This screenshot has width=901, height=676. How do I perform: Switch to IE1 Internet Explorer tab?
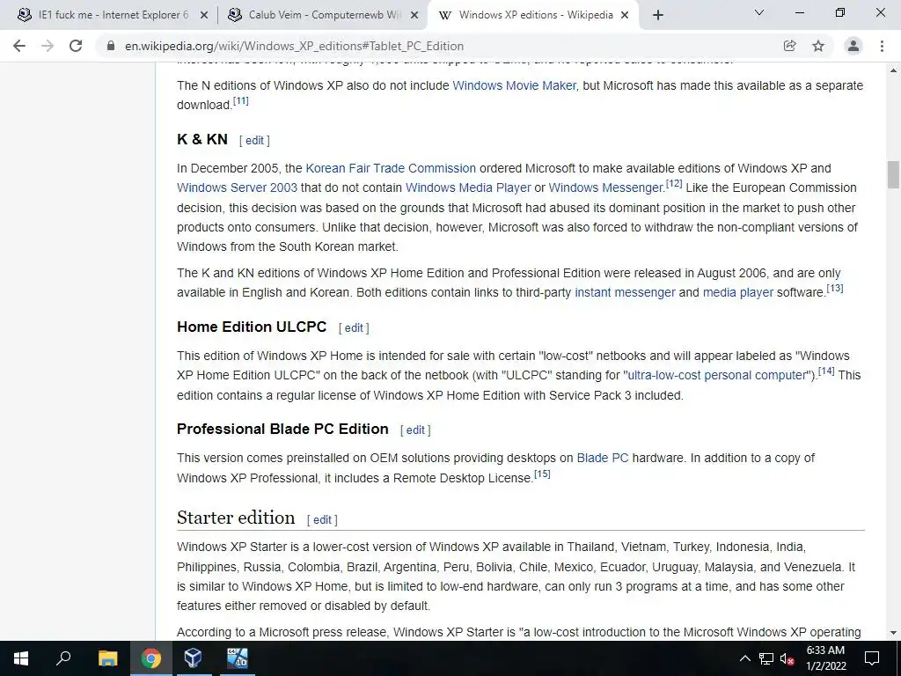point(113,15)
